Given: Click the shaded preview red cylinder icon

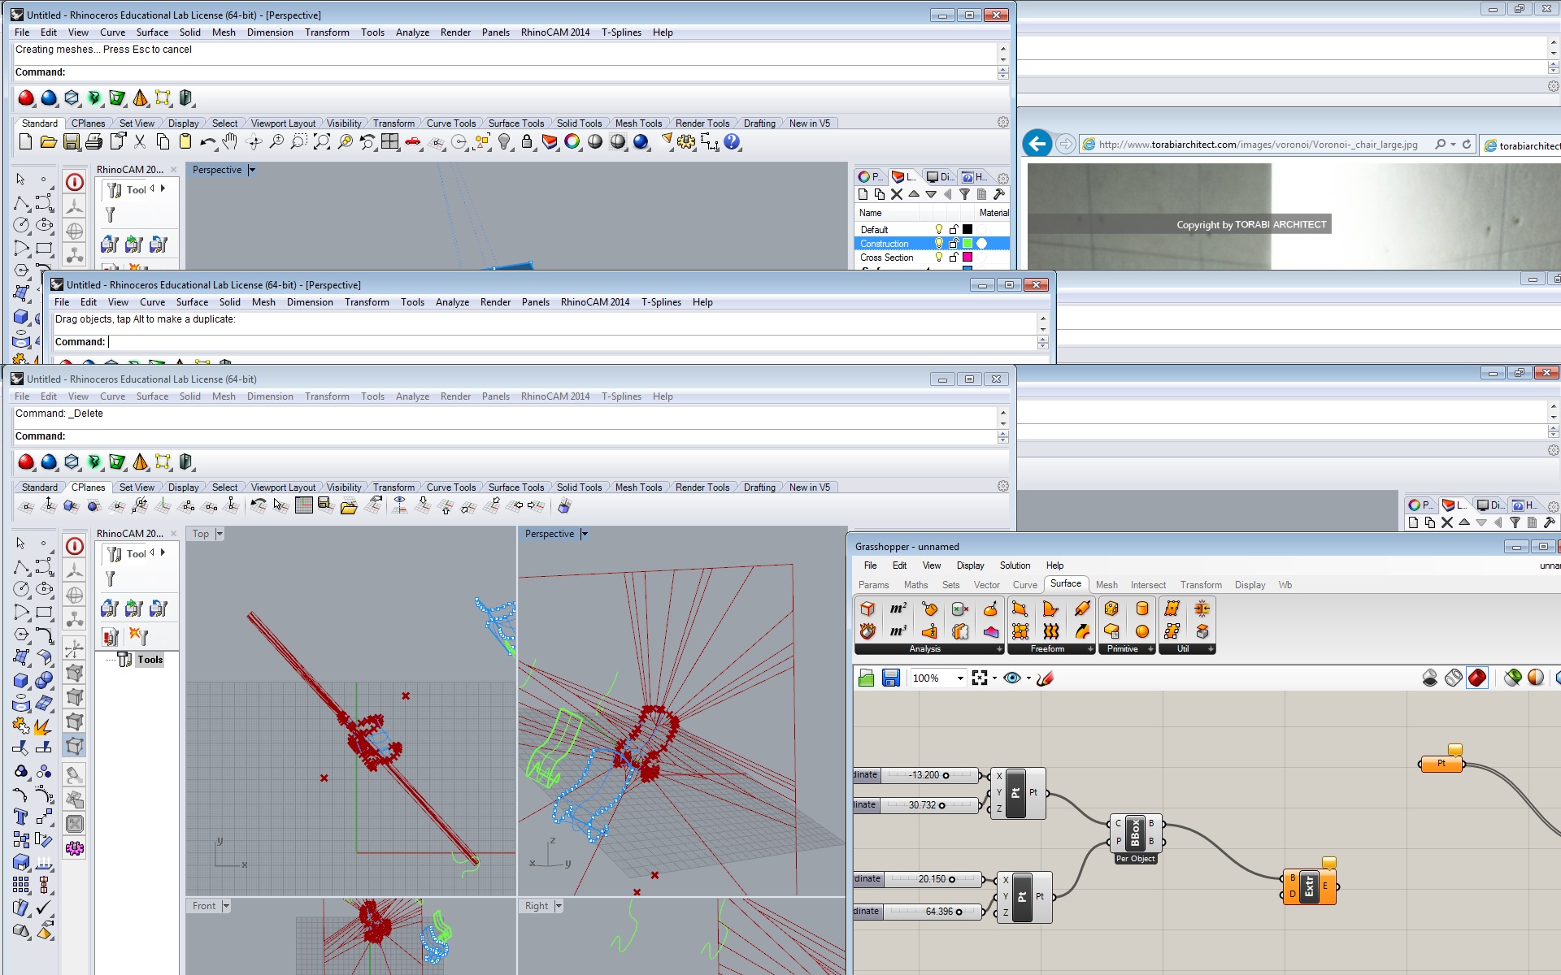Looking at the screenshot, I should click(x=1476, y=678).
